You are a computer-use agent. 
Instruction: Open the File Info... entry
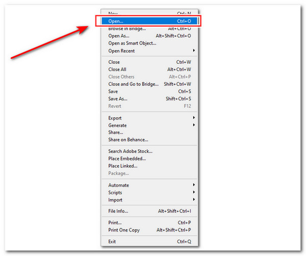point(149,211)
